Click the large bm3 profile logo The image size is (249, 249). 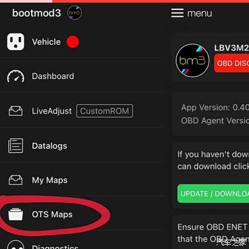click(x=192, y=60)
